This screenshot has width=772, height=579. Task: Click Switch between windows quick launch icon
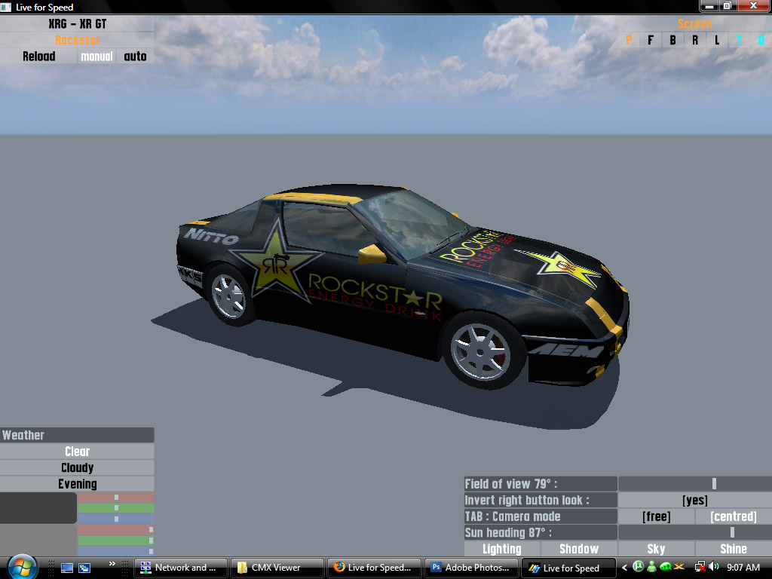tap(84, 568)
